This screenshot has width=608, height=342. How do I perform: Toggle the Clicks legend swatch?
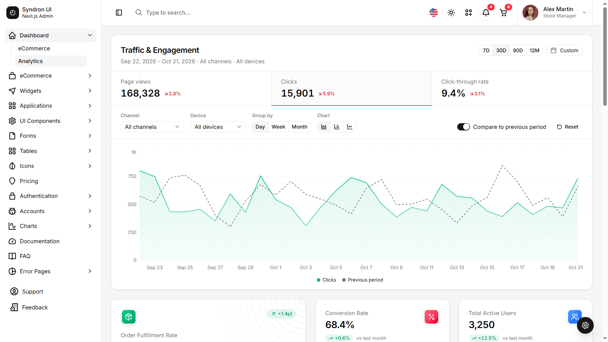coord(319,280)
